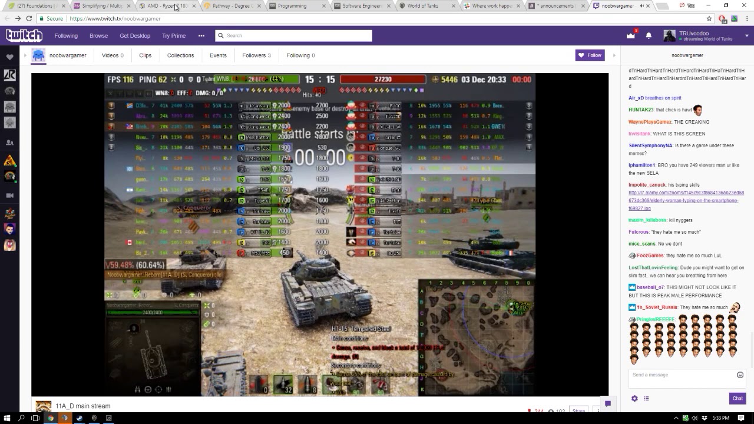Open a new Chrome tab

[x=663, y=6]
